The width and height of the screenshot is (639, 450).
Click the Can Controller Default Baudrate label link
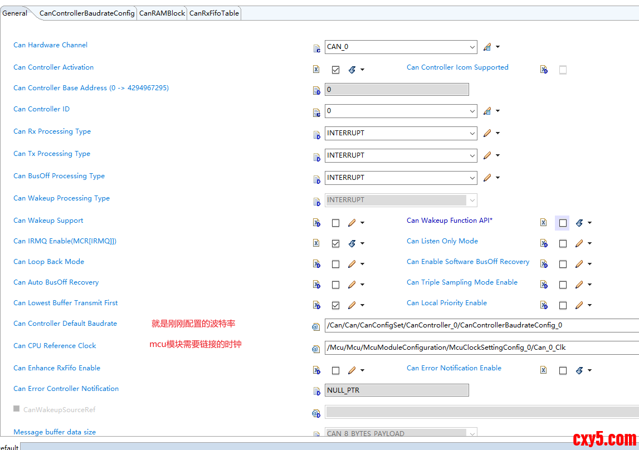(x=65, y=324)
